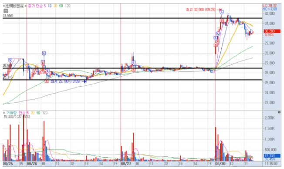Click the 31,558 horizontal line label
Viewport: 284px width, 169px height.
pos(7,16)
